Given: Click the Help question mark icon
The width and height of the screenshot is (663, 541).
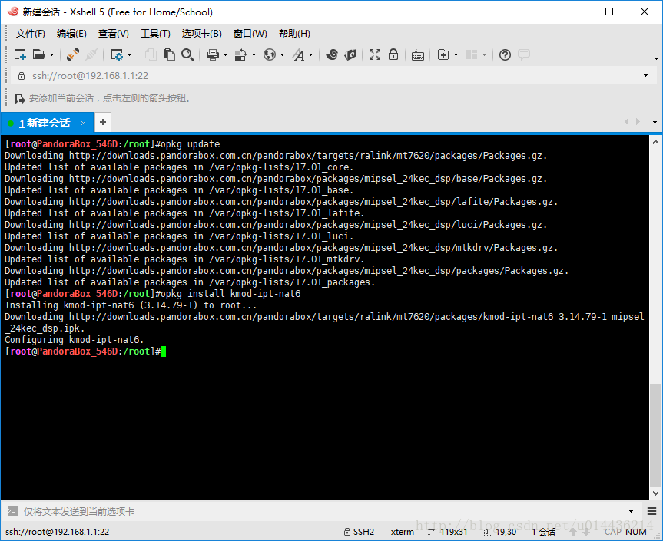Looking at the screenshot, I should pos(505,54).
